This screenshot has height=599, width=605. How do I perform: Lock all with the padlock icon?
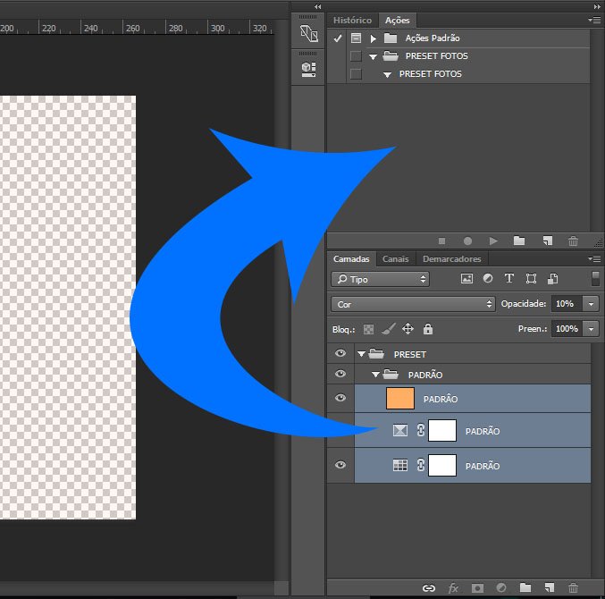click(x=427, y=329)
